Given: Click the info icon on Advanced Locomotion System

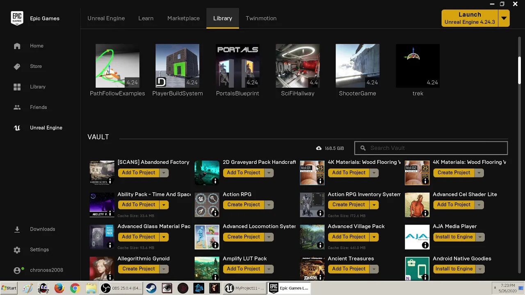Looking at the screenshot, I should click(x=215, y=245).
